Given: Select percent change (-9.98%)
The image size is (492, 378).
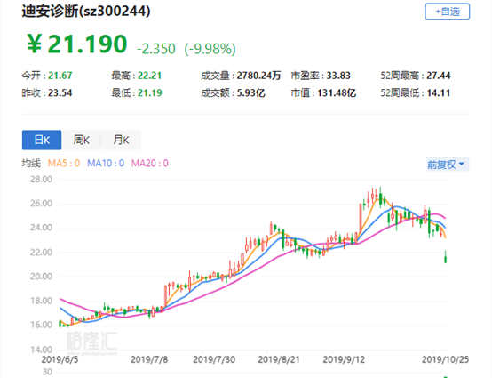Looking at the screenshot, I should click(x=210, y=49).
